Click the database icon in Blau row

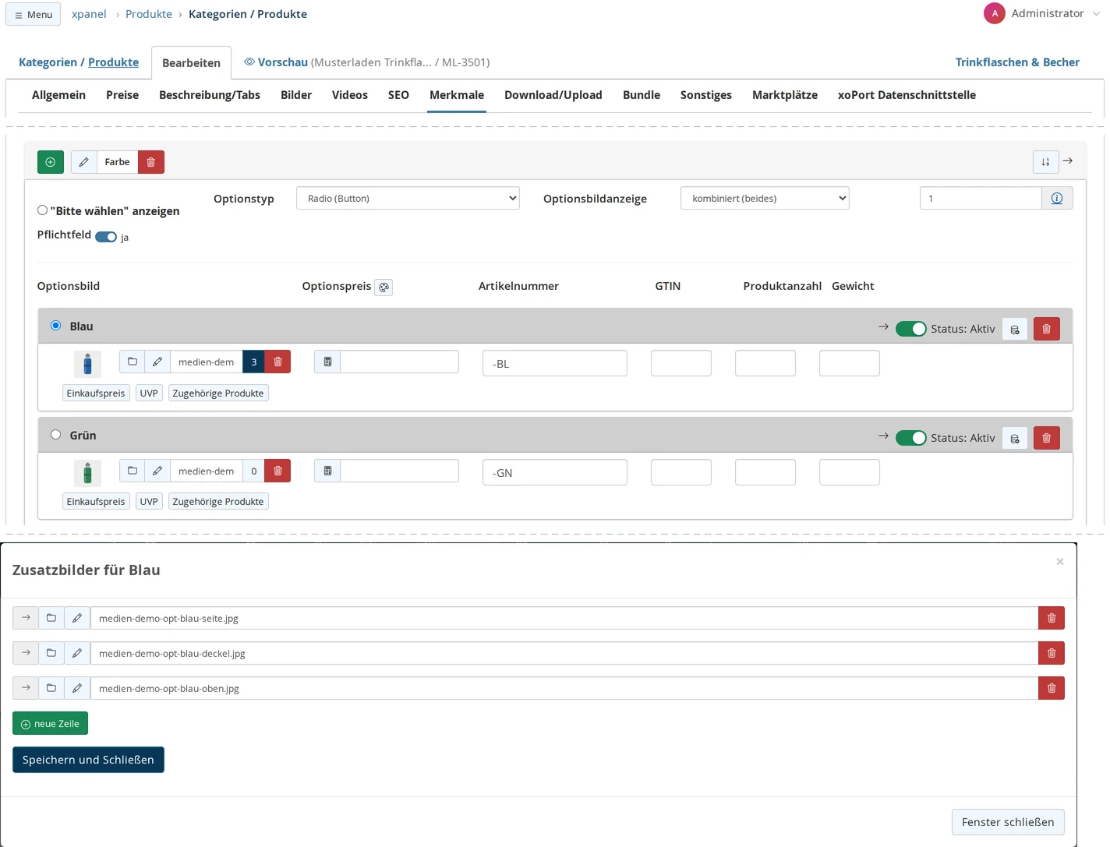click(x=1015, y=329)
